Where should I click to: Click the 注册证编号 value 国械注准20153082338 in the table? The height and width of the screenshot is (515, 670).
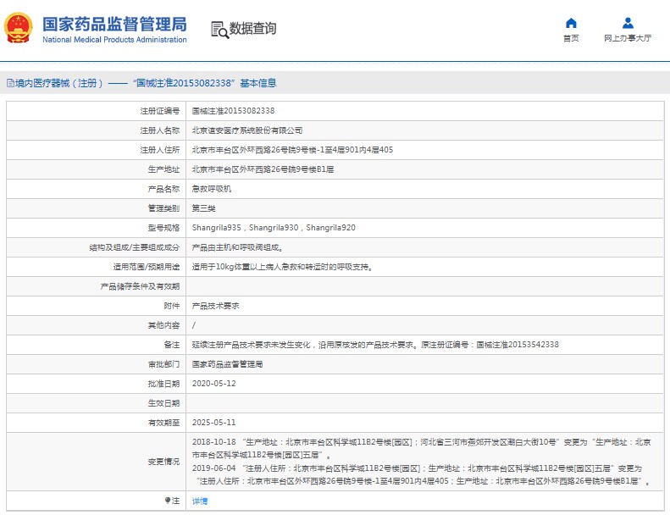233,111
